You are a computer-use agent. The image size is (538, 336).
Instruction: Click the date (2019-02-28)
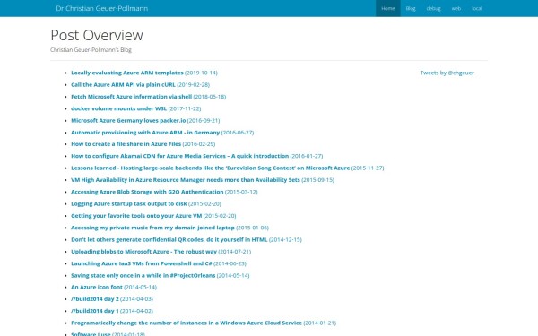click(x=193, y=85)
